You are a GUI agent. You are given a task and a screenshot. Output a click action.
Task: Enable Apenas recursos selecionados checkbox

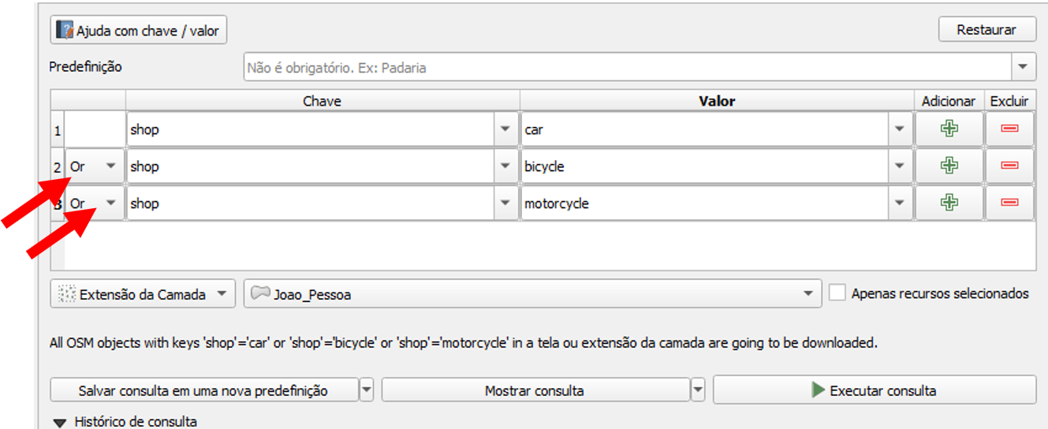[837, 293]
